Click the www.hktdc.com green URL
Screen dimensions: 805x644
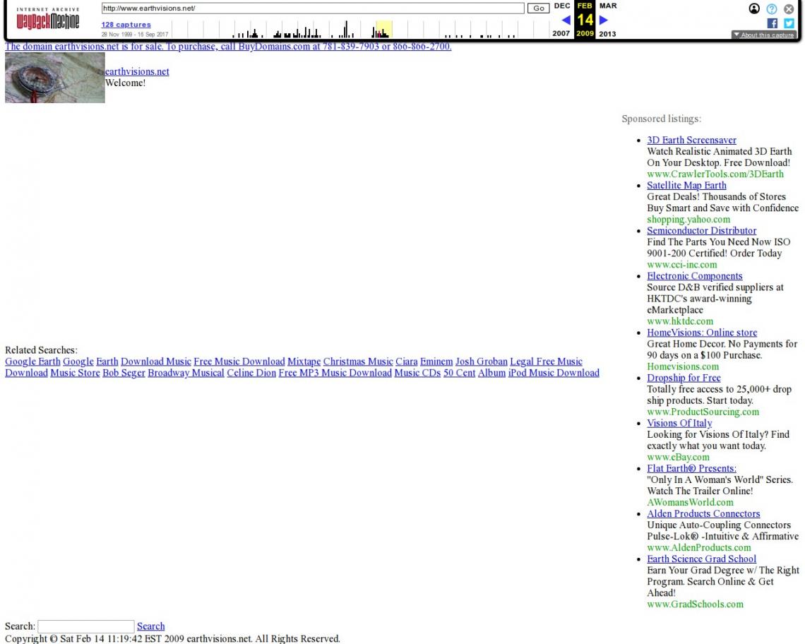click(680, 321)
